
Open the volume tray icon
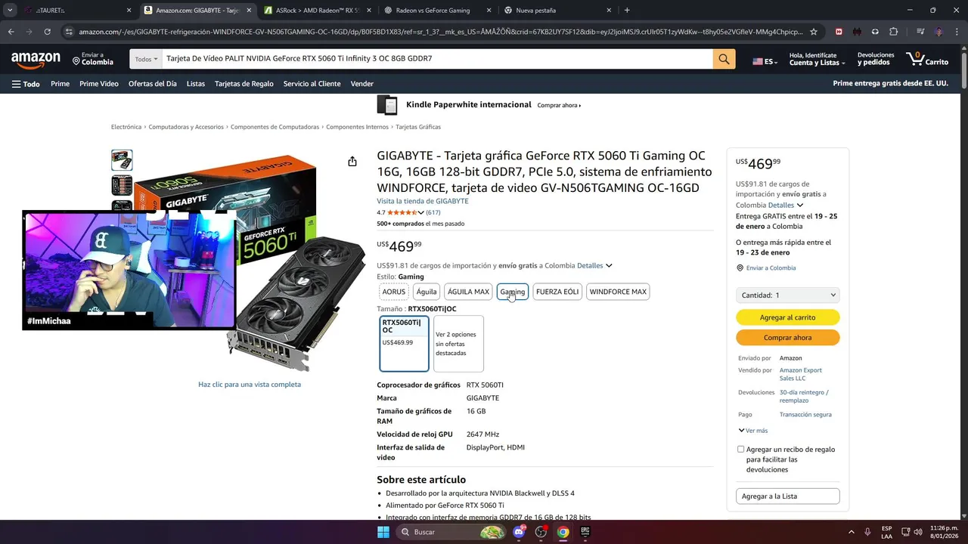tap(918, 532)
